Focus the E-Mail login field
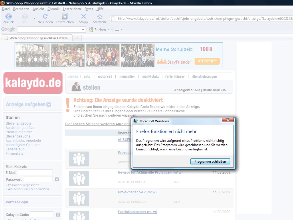The image size is (293, 220). click(x=35, y=172)
